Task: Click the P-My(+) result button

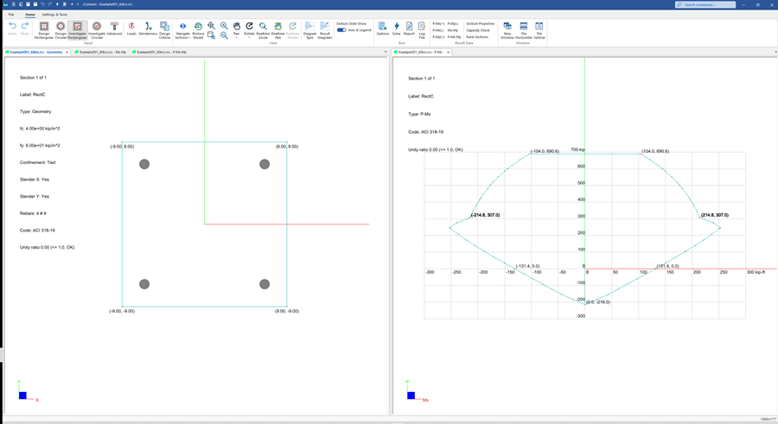Action: [x=438, y=36]
